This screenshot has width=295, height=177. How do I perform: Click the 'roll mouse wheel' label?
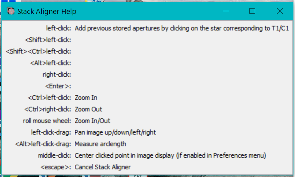47,121
